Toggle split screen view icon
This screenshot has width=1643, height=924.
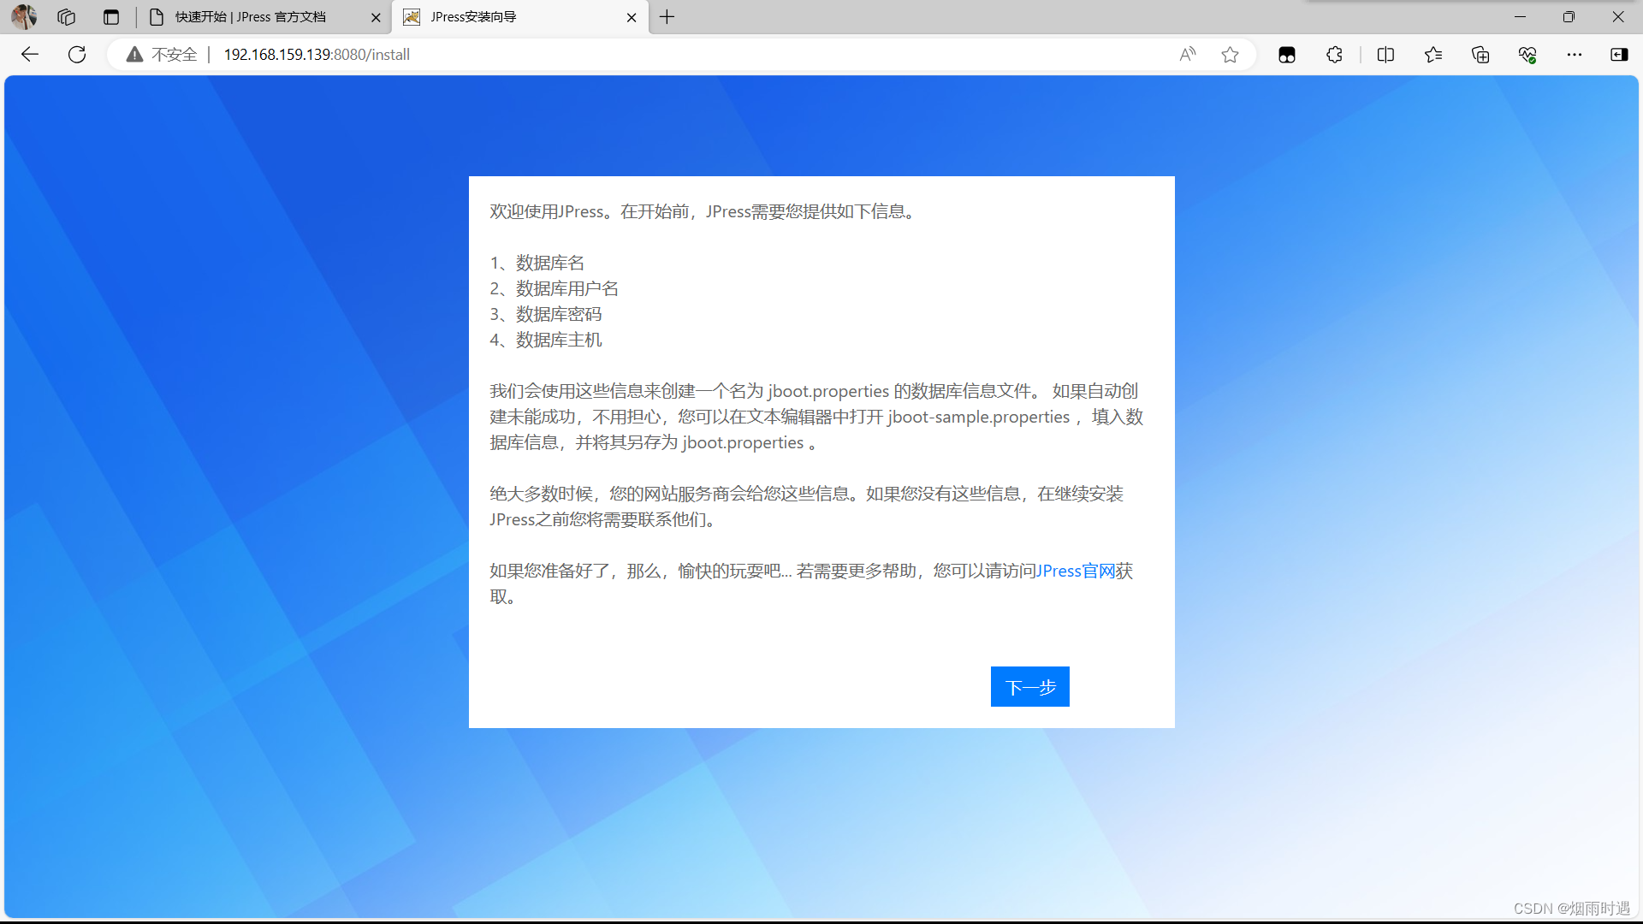[x=1385, y=55]
